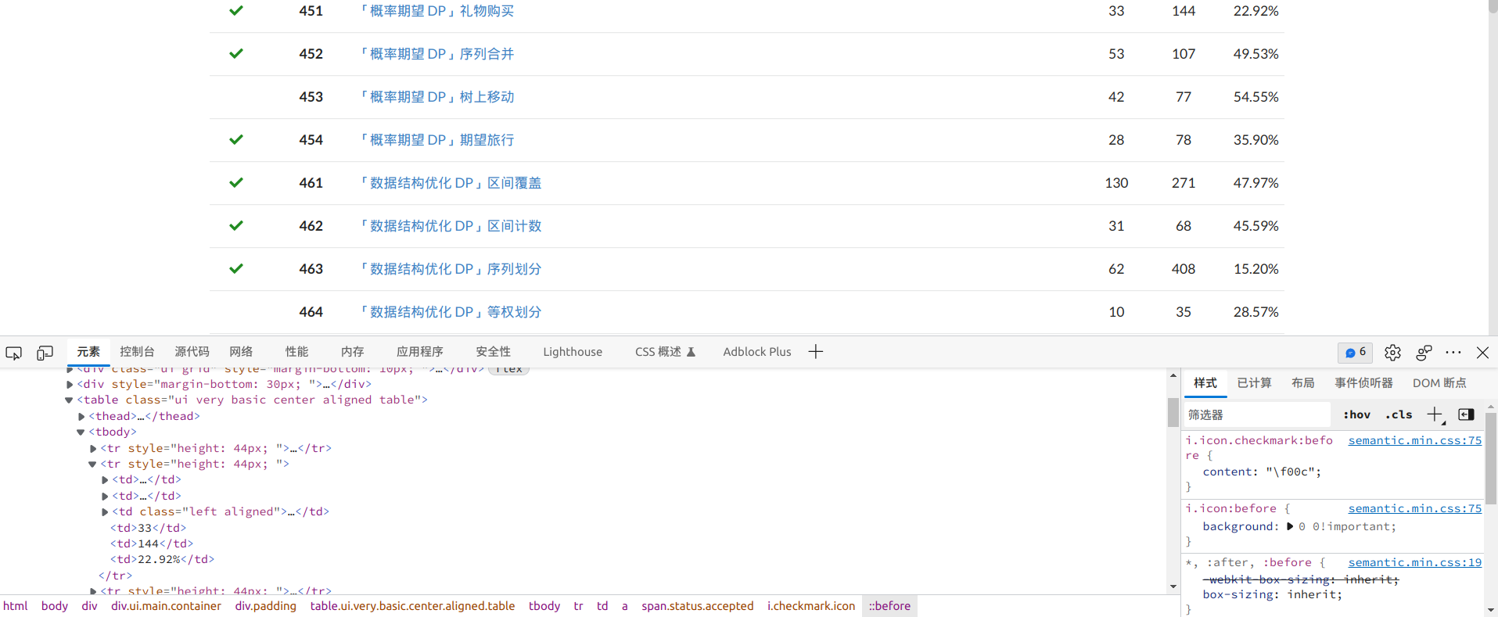The height and width of the screenshot is (617, 1498).
Task: Toggle the computed styles sidebar icon
Action: tap(1466, 414)
